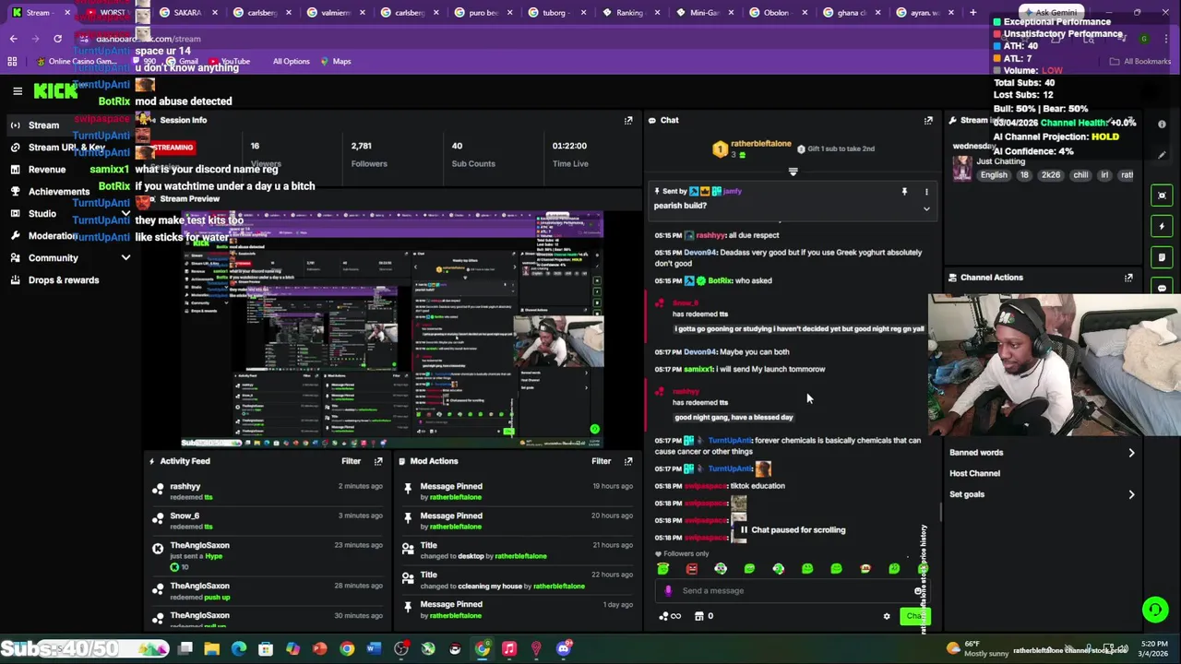Click the Followers count stat

(x=368, y=155)
